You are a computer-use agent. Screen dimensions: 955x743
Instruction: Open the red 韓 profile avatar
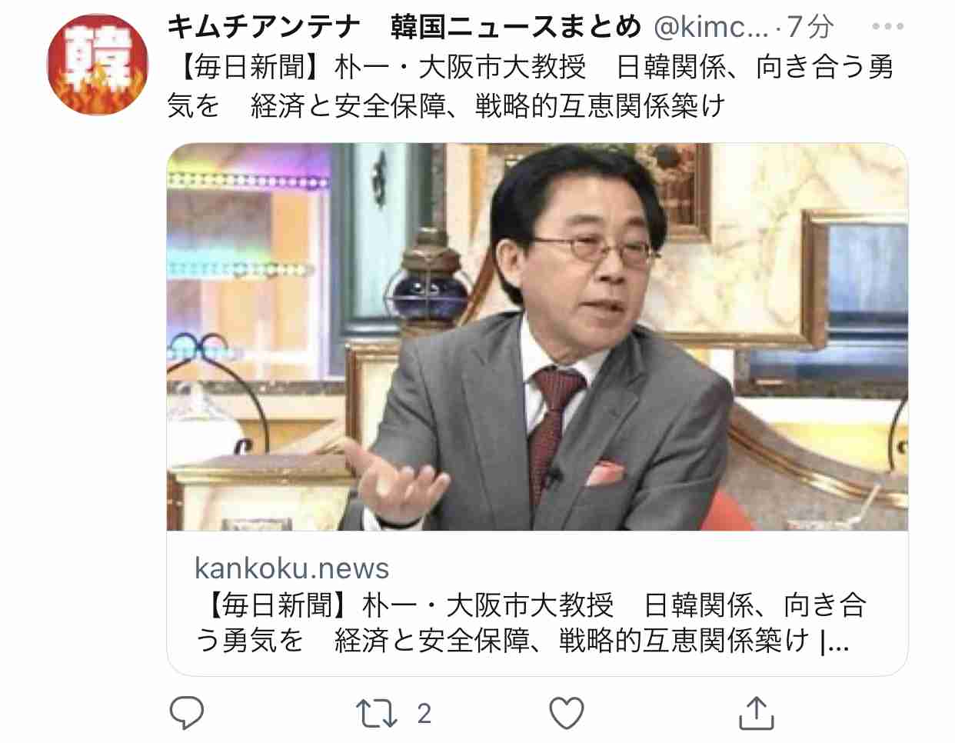(98, 65)
